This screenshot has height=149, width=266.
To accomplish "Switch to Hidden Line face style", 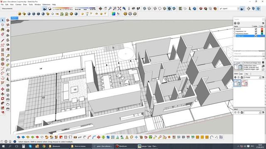I will click(x=160, y=8).
